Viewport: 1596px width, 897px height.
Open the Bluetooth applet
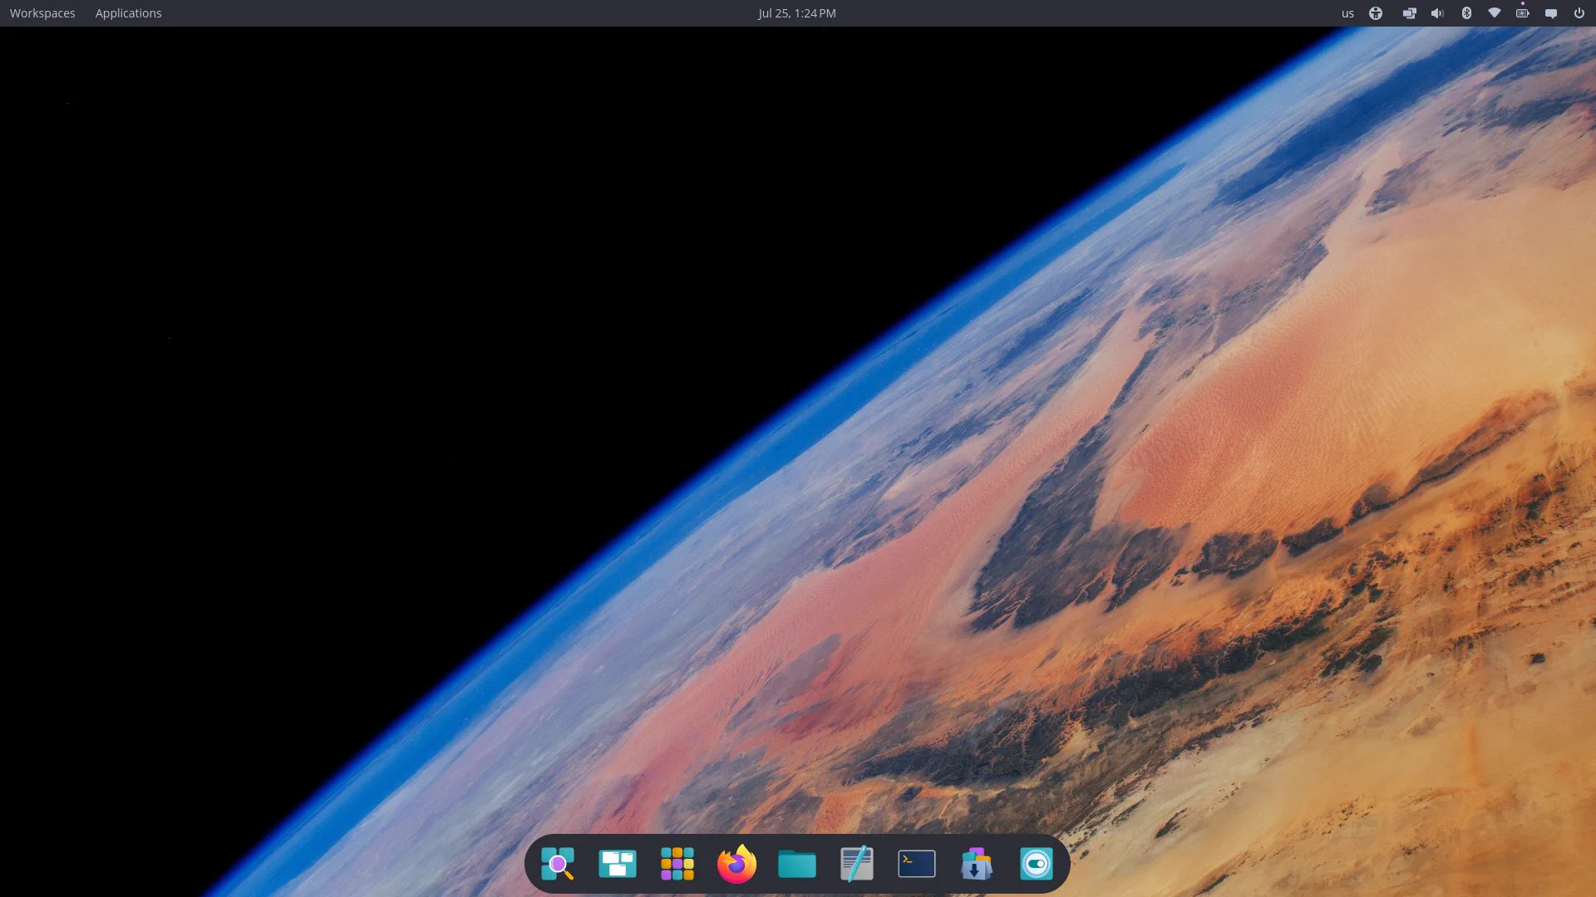pos(1466,13)
